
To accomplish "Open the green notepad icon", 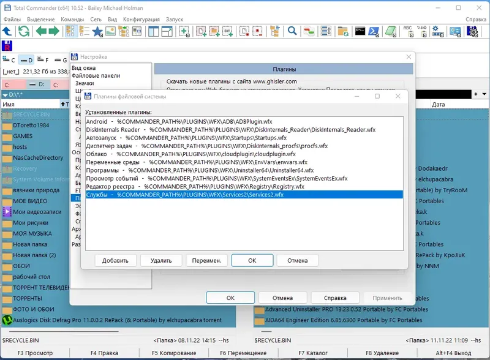I will pos(391,31).
